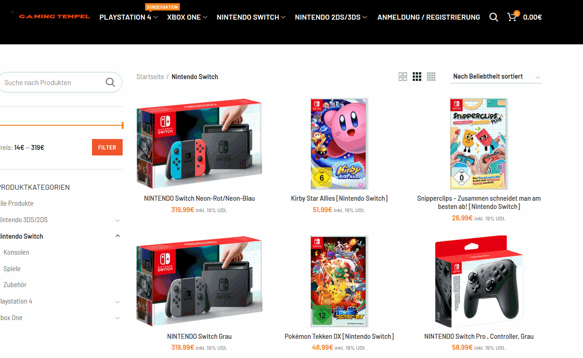Switch to four-column grid view icon
This screenshot has width=583, height=358.
point(431,77)
